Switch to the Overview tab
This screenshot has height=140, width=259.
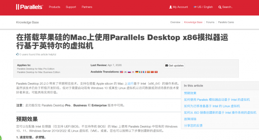tap(175, 22)
